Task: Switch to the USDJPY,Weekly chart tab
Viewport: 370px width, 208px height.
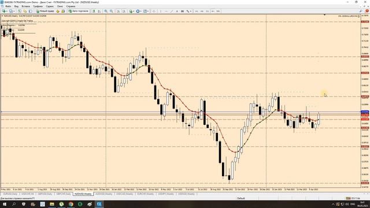Action: point(166,194)
